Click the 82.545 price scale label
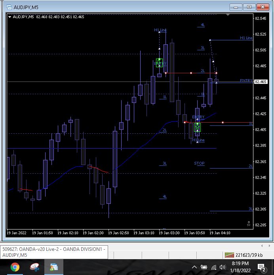The height and width of the screenshot is (275, 274). tap(261, 19)
